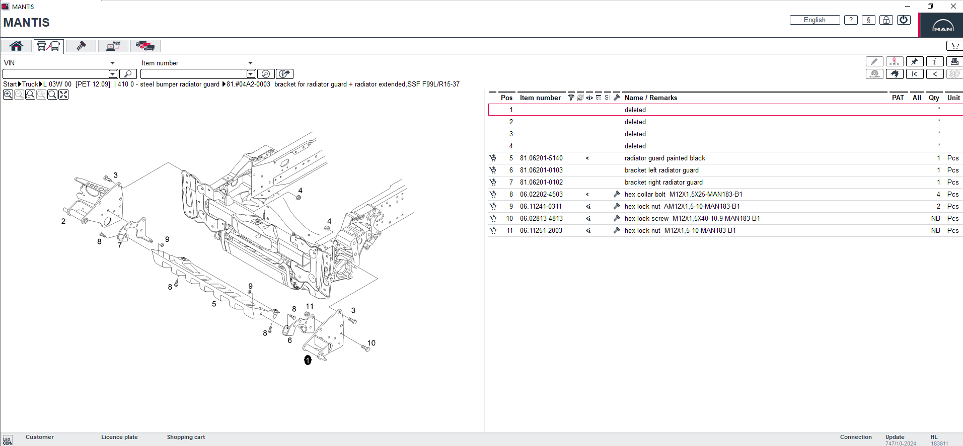Screen dimensions: 963x446
Task: Click the info with arrow button
Action: point(285,74)
